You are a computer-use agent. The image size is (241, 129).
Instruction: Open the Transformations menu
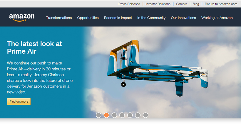pos(59,18)
